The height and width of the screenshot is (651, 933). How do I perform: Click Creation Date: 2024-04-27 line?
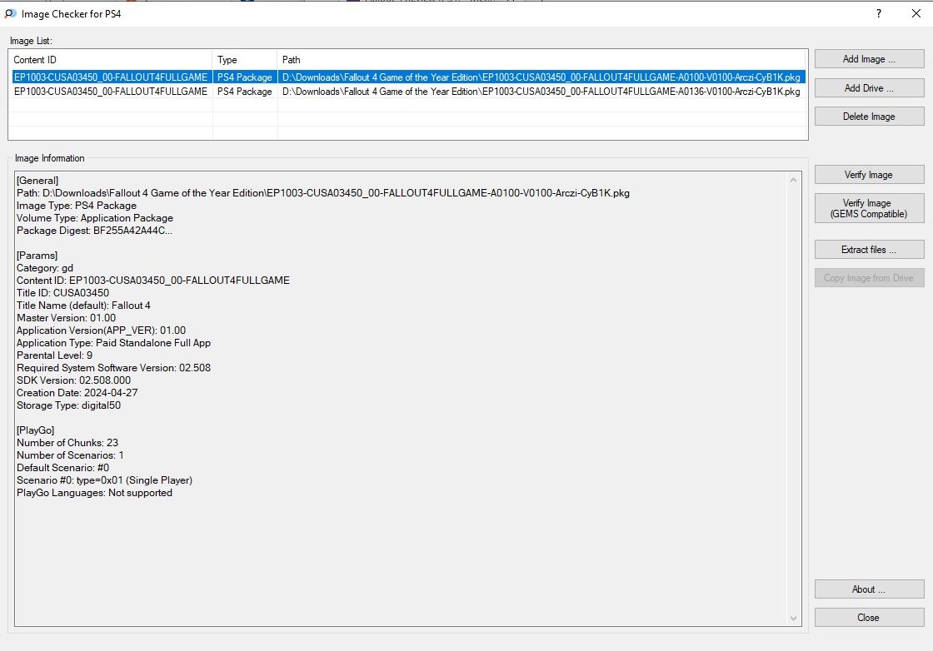point(77,393)
